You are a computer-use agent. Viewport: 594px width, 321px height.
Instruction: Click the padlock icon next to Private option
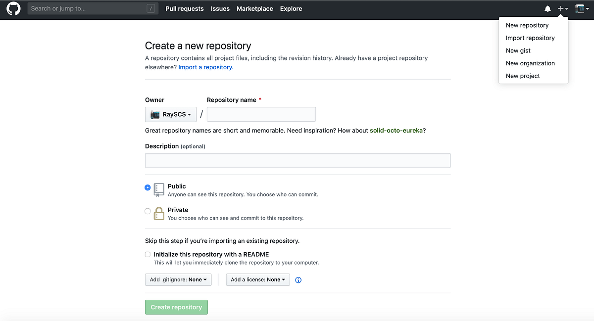(x=159, y=213)
